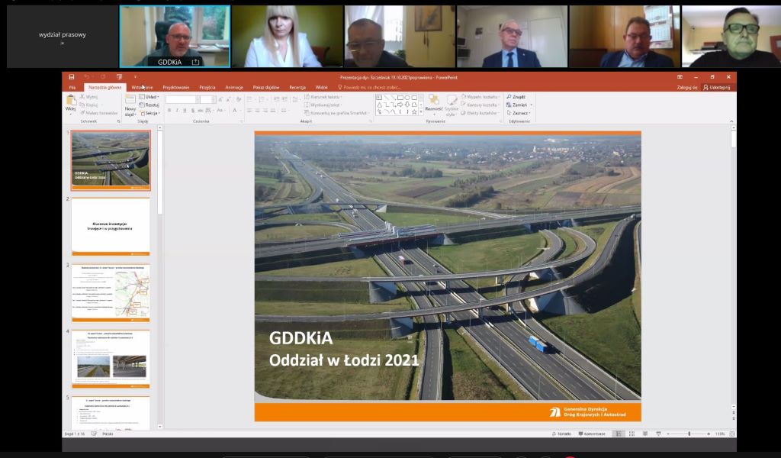Open the Plik (File) tab

pyautogui.click(x=72, y=87)
